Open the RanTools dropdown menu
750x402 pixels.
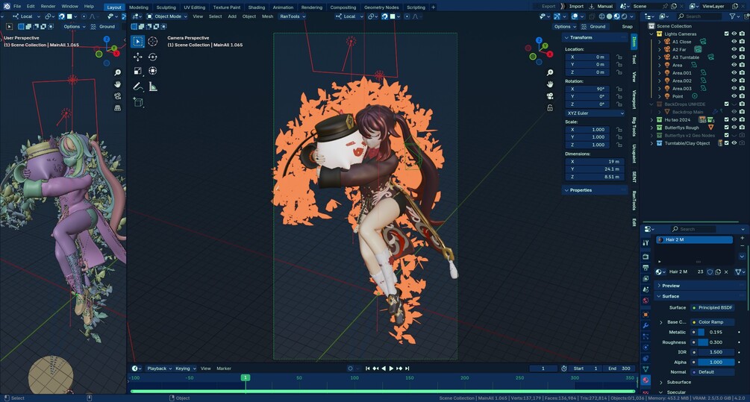point(293,16)
